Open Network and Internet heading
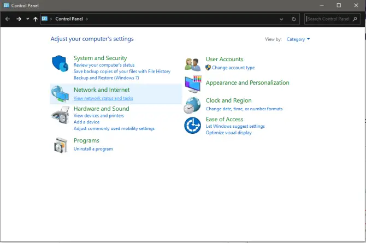 102,90
